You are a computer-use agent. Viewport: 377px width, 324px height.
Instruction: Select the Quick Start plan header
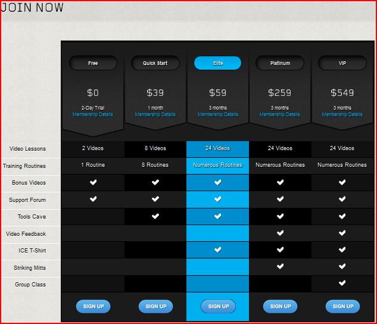click(x=155, y=63)
